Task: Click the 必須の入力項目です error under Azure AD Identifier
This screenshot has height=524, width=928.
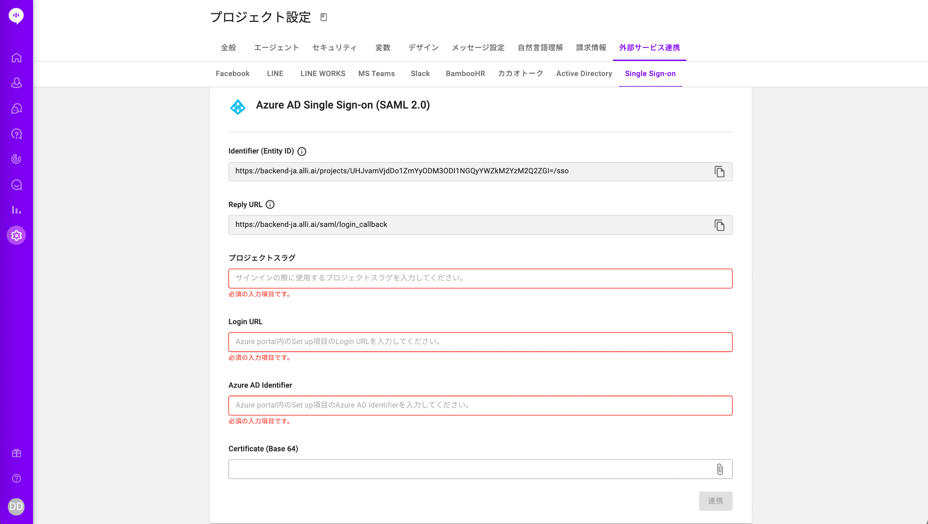Action: coord(260,421)
